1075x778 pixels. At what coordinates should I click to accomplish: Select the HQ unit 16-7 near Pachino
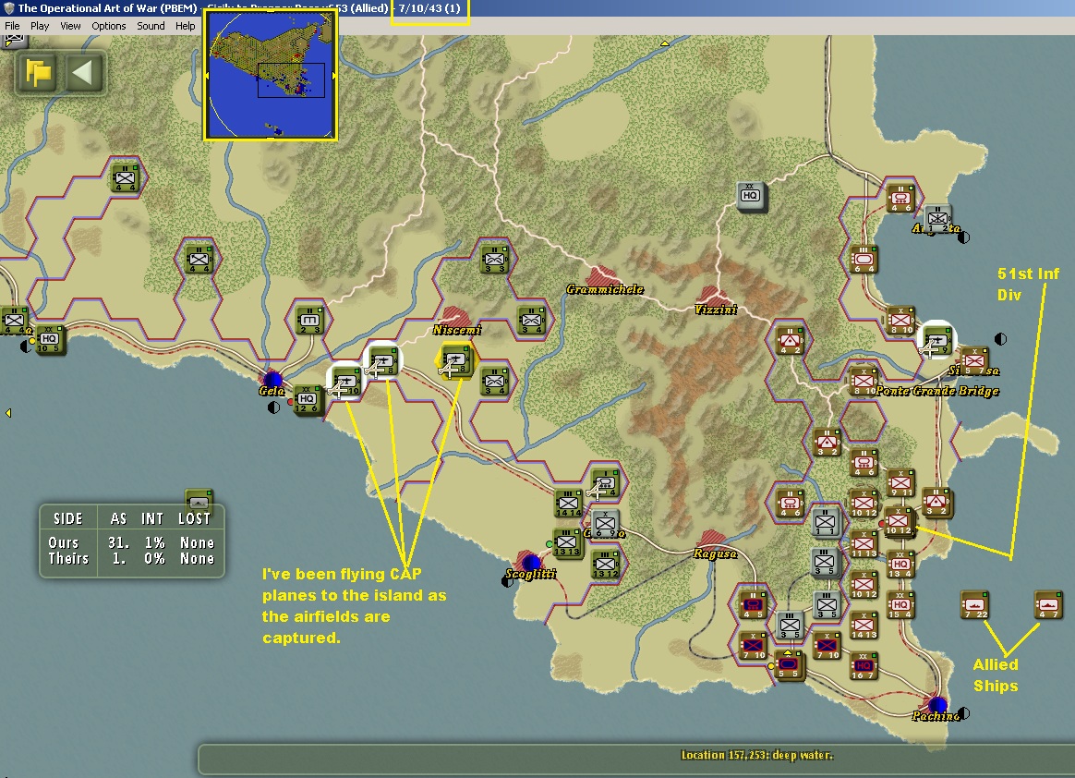pos(864,667)
